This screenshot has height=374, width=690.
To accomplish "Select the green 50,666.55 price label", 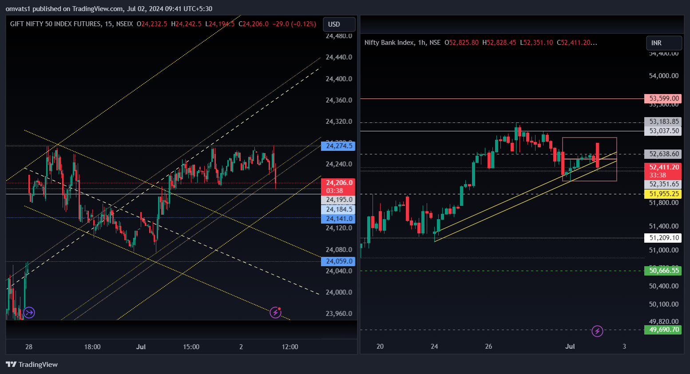I will (663, 271).
